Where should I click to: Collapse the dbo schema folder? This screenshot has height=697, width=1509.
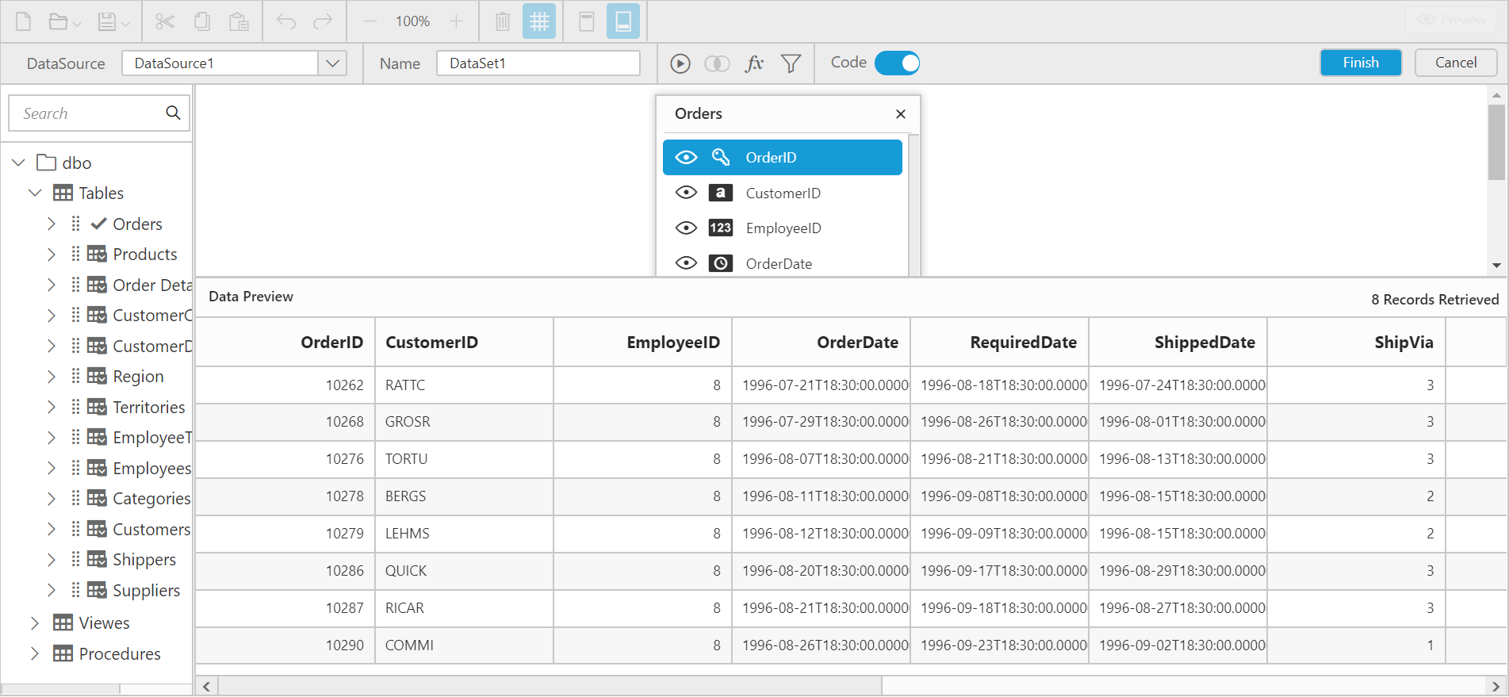(x=19, y=163)
